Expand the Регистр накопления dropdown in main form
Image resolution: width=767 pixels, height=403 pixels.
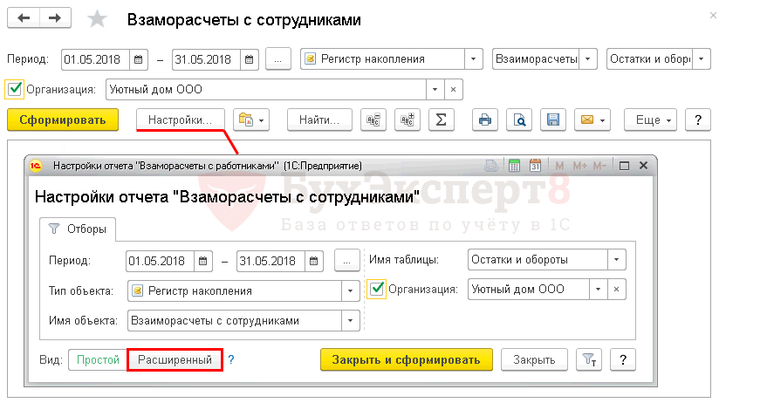pos(473,59)
